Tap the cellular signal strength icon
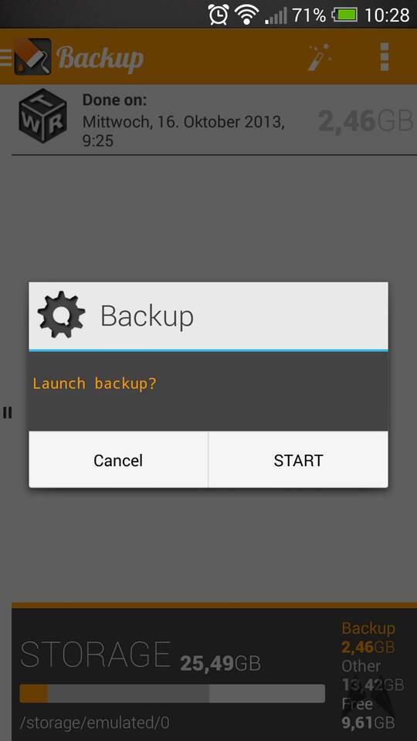Screen dimensions: 417x741 276,15
